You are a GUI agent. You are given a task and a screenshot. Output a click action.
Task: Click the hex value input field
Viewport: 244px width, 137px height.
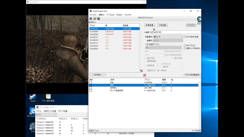176,32
